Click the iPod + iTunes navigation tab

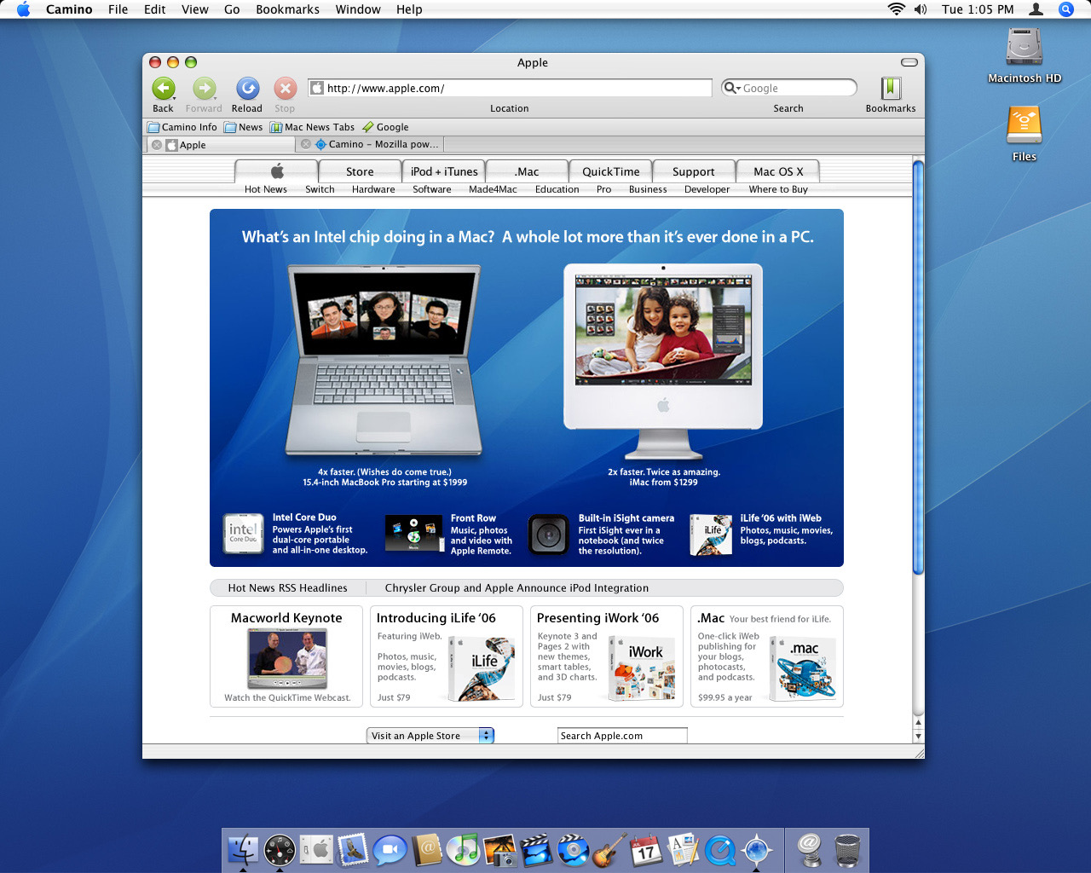[x=444, y=171]
